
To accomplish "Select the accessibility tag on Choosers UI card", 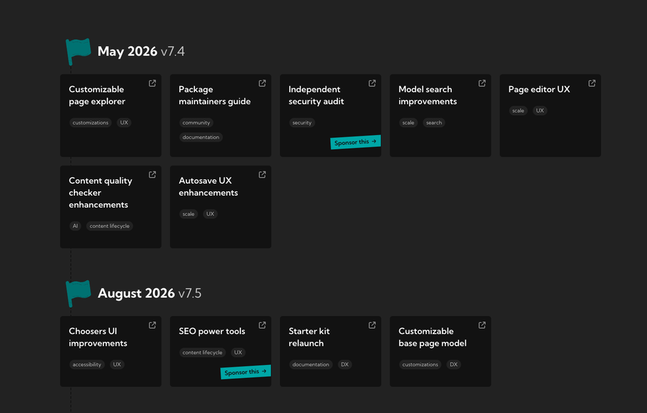I will (87, 364).
